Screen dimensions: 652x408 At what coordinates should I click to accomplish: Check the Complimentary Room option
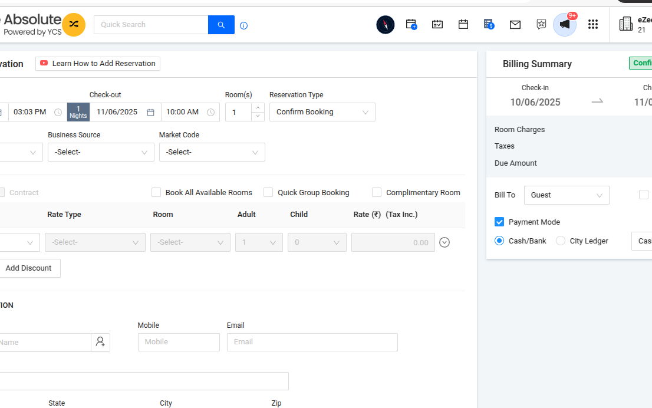click(x=377, y=192)
